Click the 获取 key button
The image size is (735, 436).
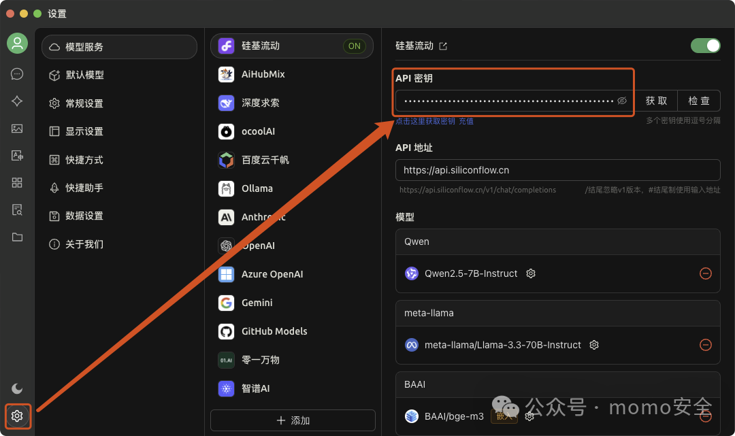coord(656,101)
